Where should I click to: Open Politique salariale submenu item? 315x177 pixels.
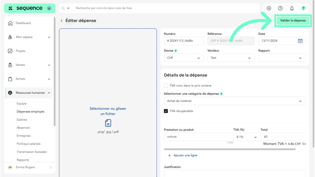coord(28,144)
